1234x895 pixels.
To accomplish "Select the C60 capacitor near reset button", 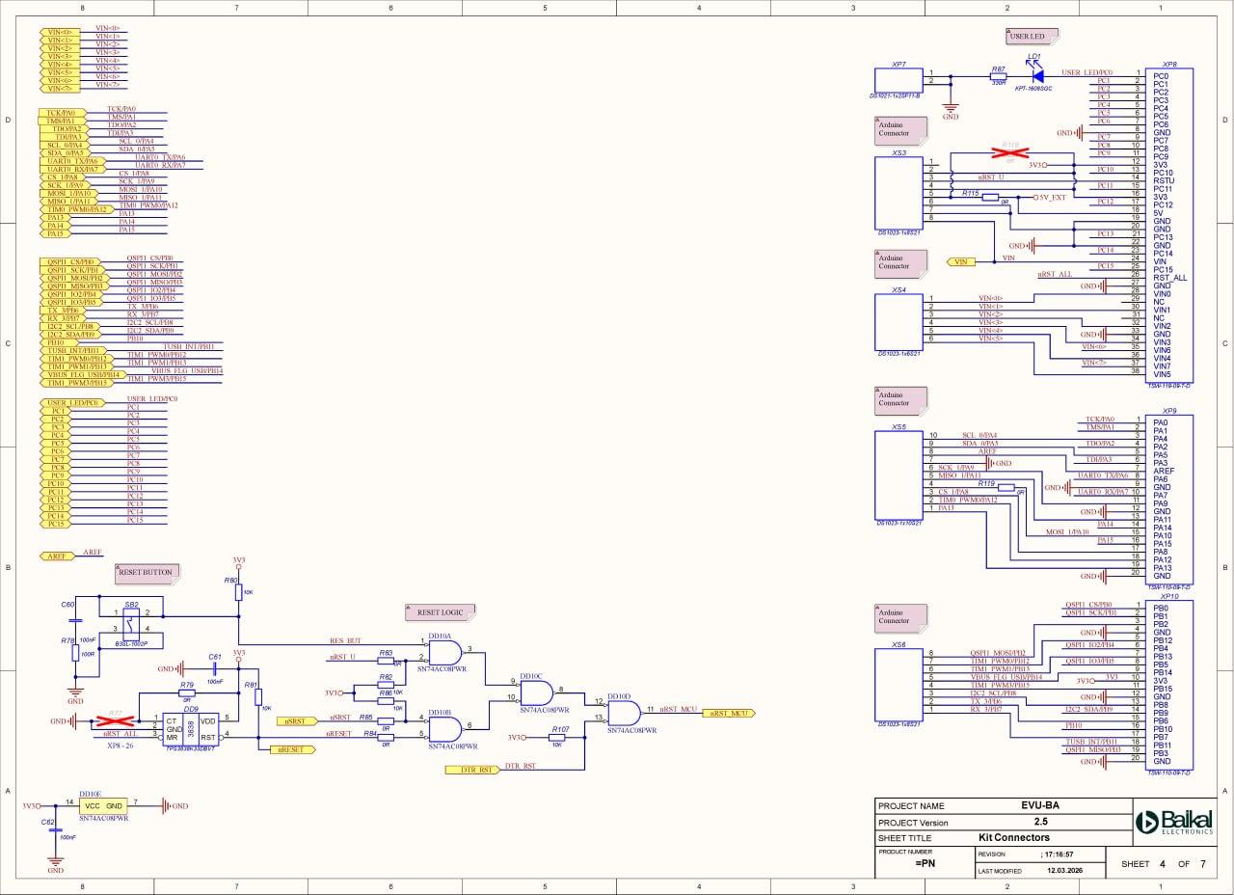I will click(x=75, y=618).
